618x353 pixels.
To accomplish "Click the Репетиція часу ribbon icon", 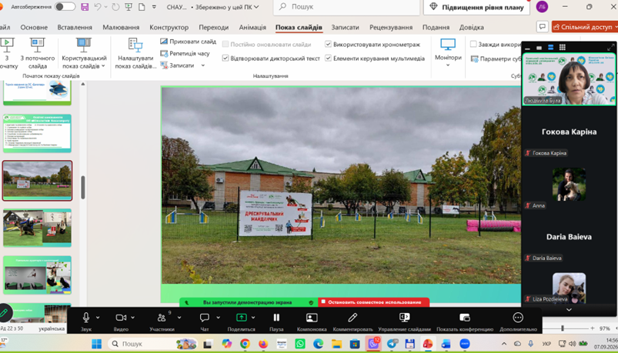I will point(165,54).
